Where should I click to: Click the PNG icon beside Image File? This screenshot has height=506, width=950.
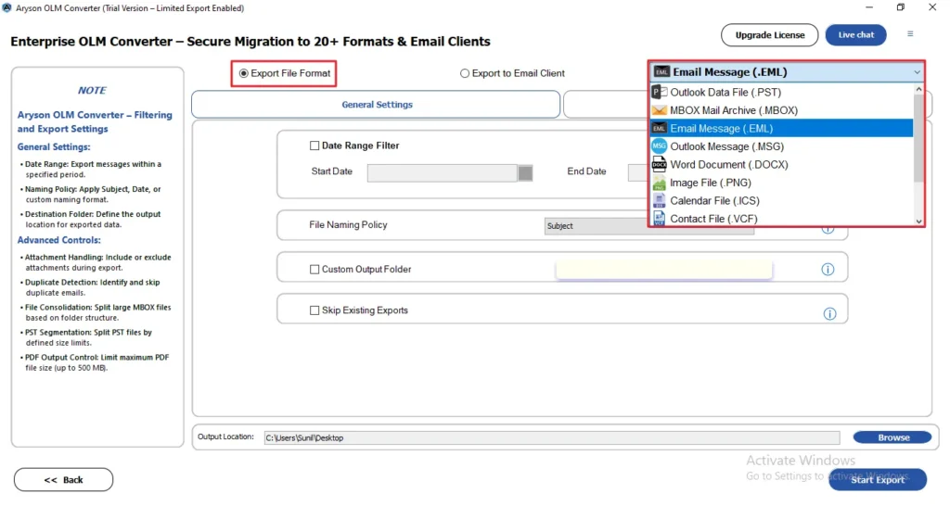point(660,183)
